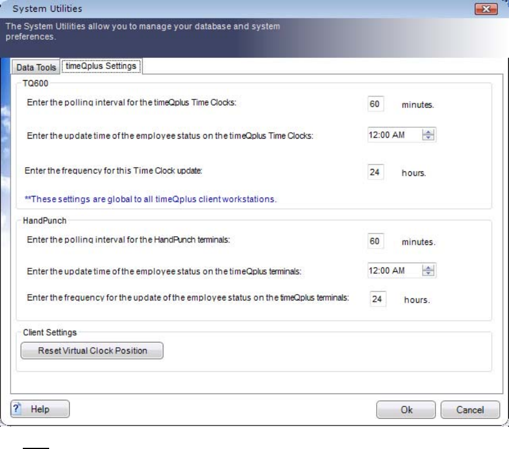Click the TQ600 'minutes.' unit label
Screen dimensions: 509x449
click(418, 105)
